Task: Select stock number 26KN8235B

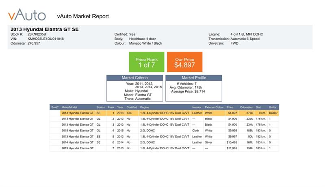Action: tap(37, 34)
